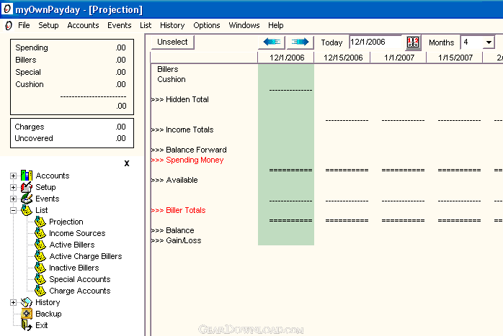
Task: Open the Help menu
Action: [x=276, y=25]
